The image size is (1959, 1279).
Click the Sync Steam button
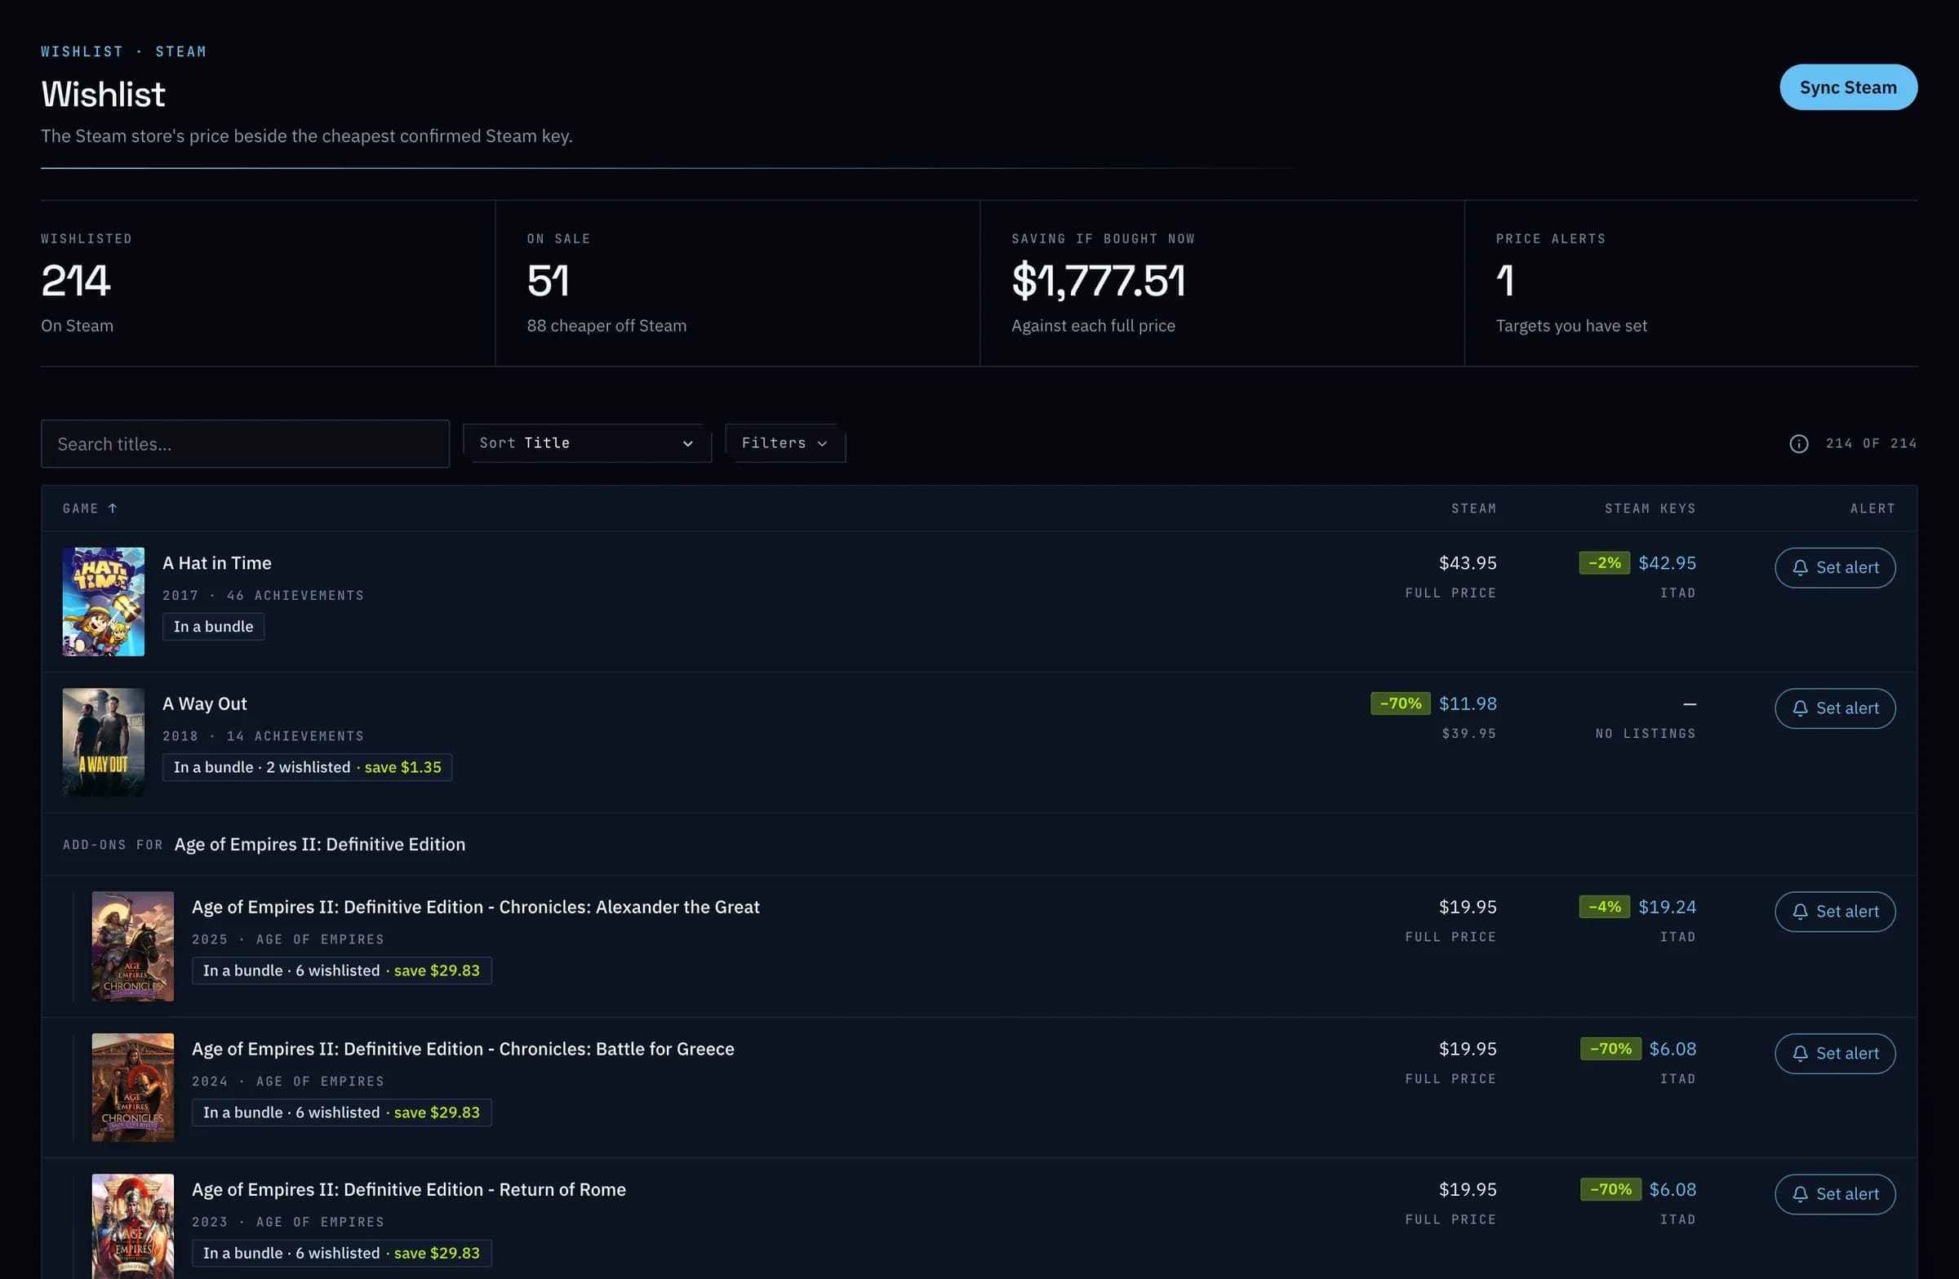click(x=1848, y=87)
